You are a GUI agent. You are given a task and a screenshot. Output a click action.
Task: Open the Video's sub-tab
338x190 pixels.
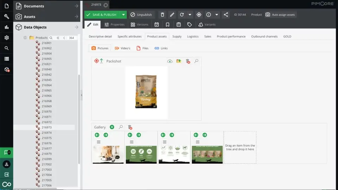click(123, 48)
